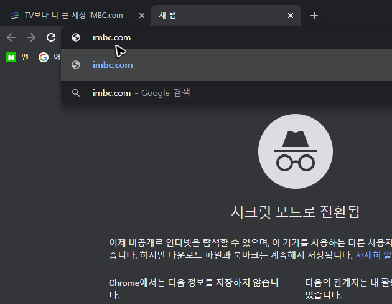
Task: Click text starting '다음의 관계자는 내 활'
Action: click(348, 288)
